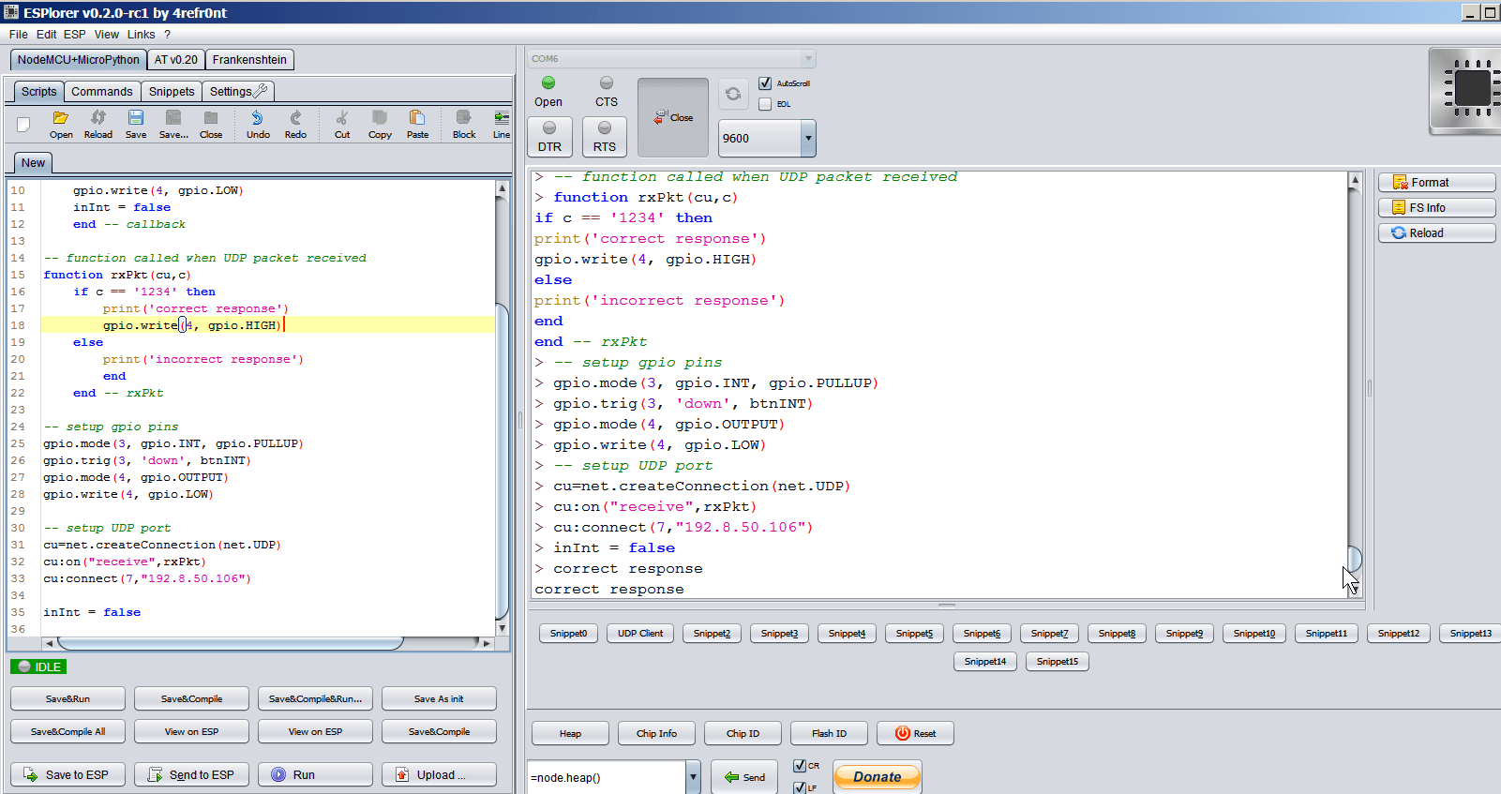This screenshot has height=794, width=1501.
Task: Click the new blank file icon
Action: click(24, 124)
